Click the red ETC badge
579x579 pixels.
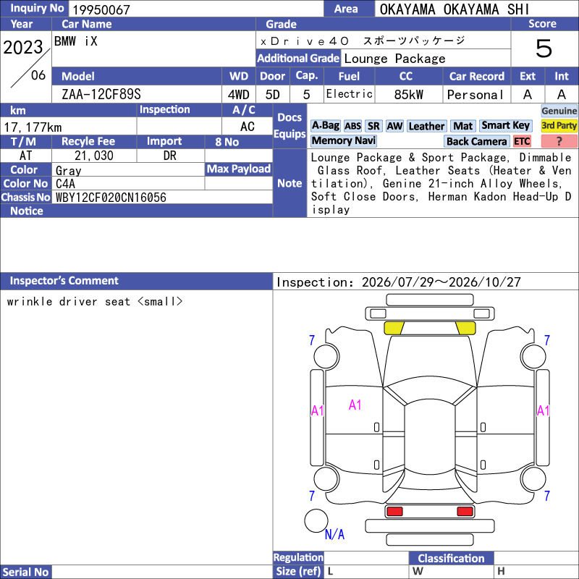point(522,141)
